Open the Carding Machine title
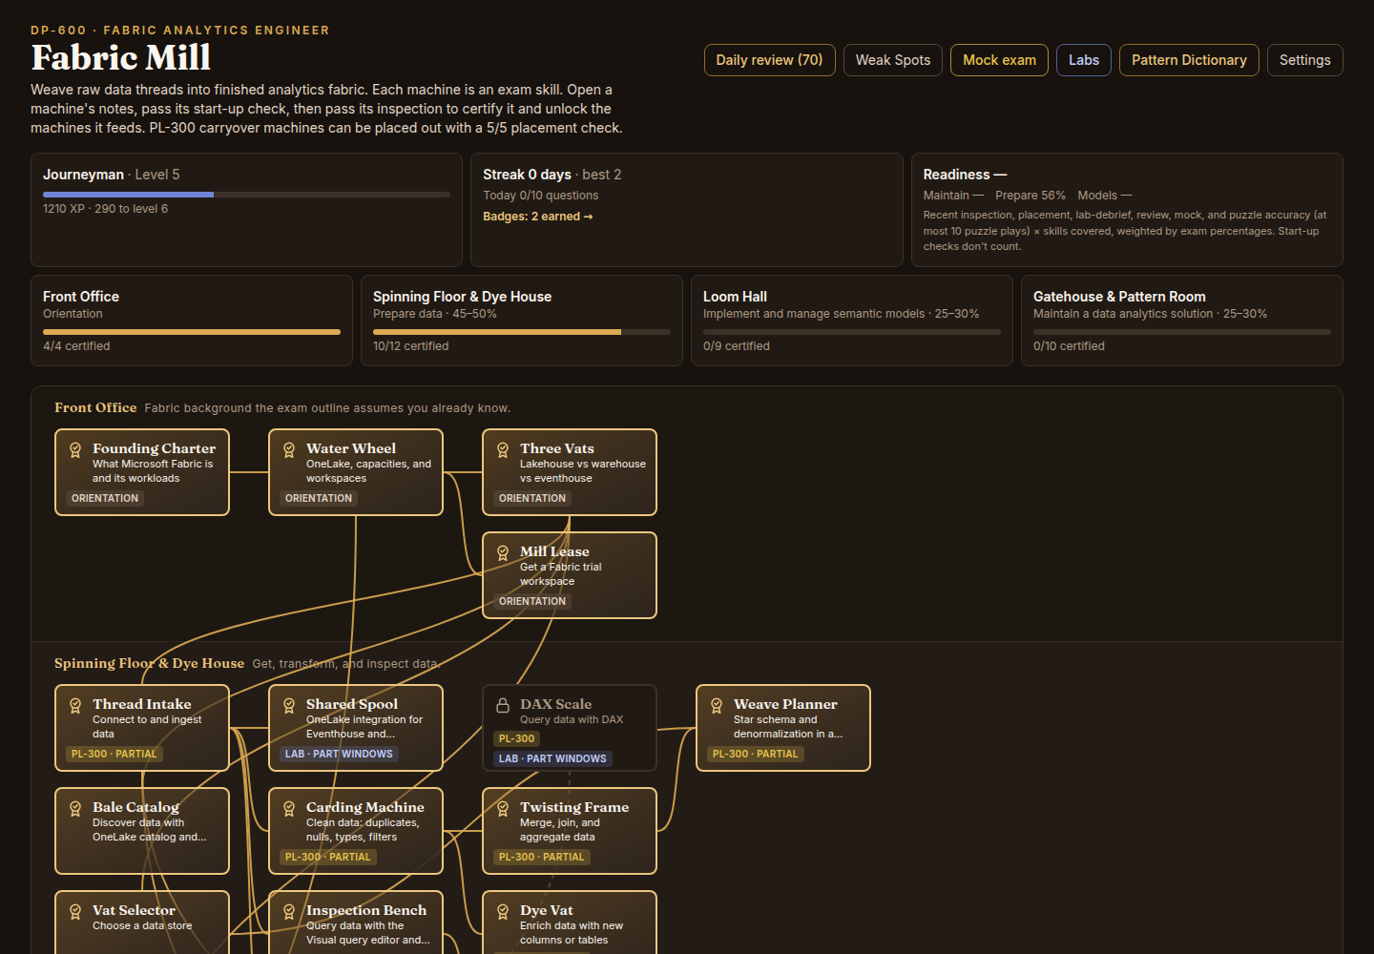The image size is (1374, 954). (x=365, y=807)
